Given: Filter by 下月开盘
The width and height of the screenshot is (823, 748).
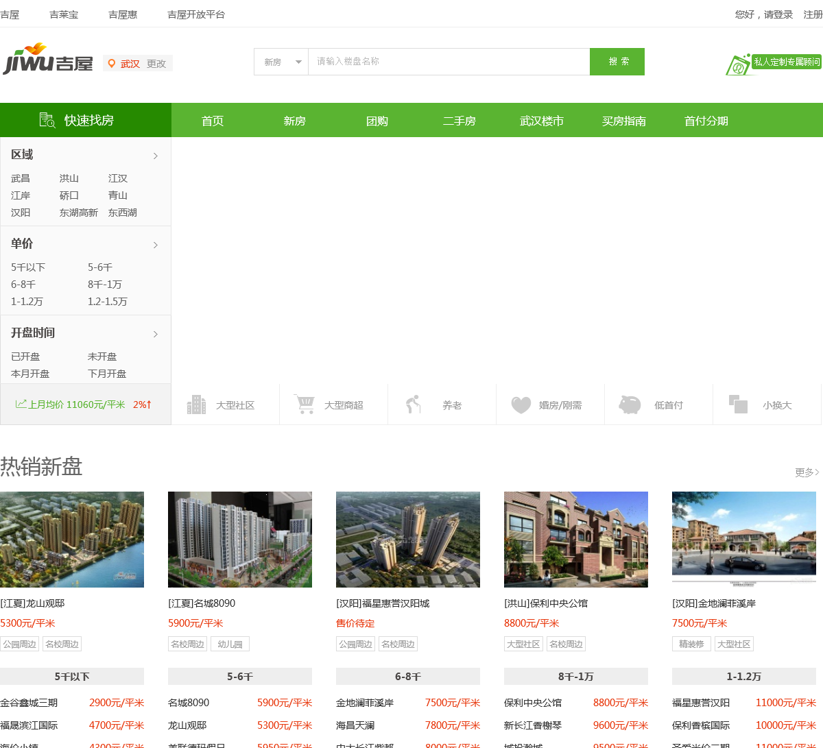Looking at the screenshot, I should click(x=107, y=374).
